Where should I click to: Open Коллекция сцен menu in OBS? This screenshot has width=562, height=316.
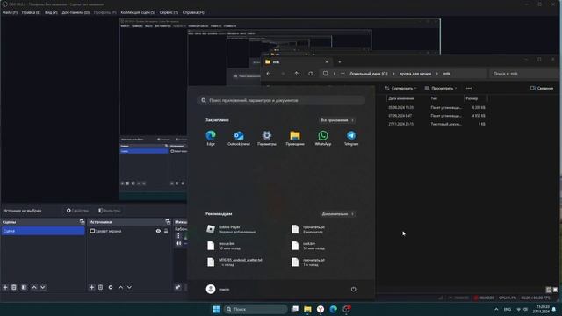[138, 12]
